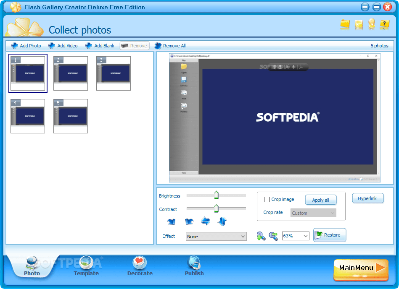Click the flip vertical arrows icon
The image size is (399, 289).
tap(222, 221)
